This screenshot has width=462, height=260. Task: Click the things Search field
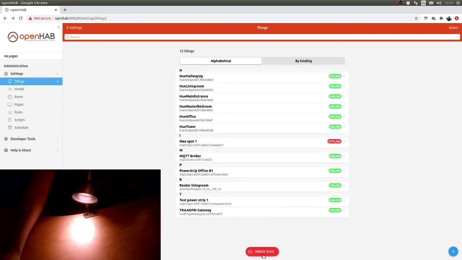tap(262, 37)
